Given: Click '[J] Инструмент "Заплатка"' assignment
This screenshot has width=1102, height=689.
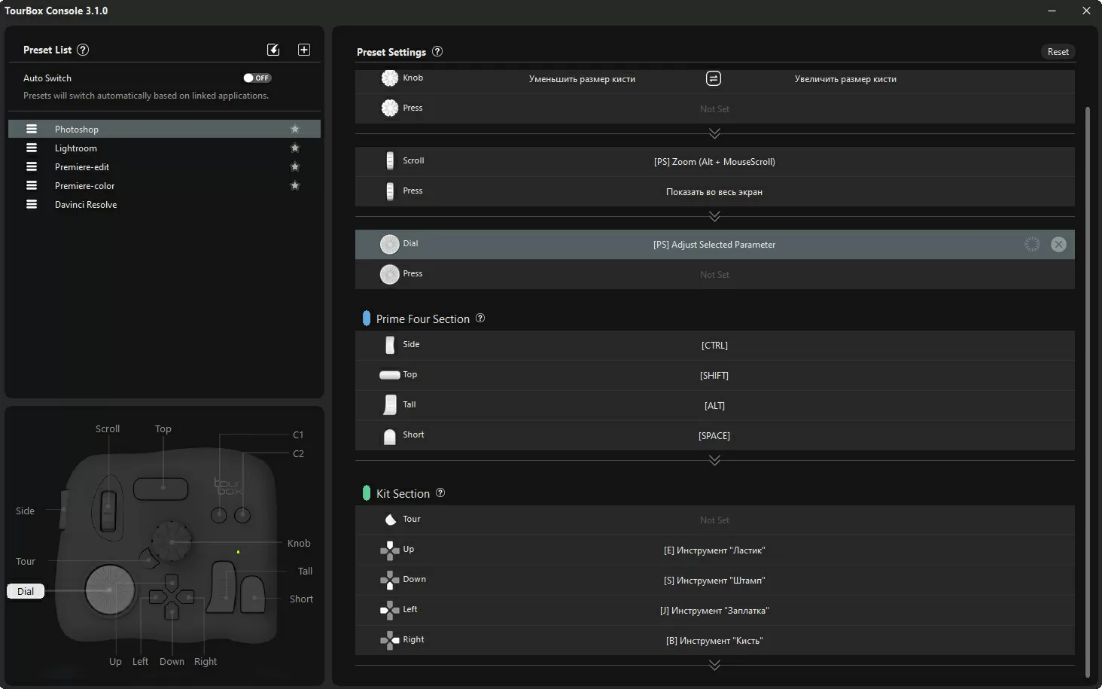Looking at the screenshot, I should [x=714, y=610].
